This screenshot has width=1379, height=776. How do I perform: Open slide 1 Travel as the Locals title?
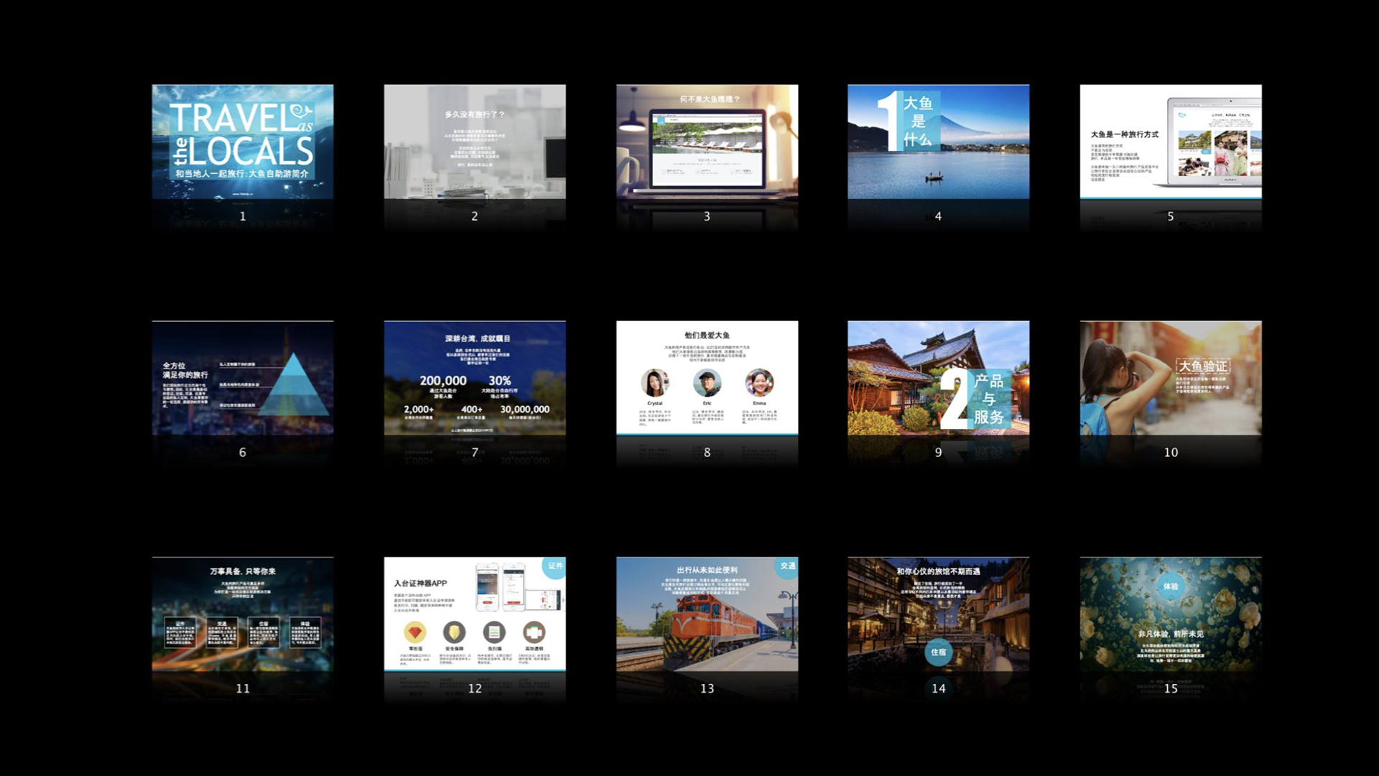[242, 142]
